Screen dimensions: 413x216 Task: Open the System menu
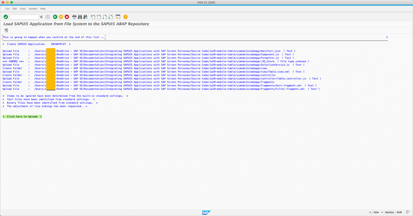pyautogui.click(x=33, y=9)
